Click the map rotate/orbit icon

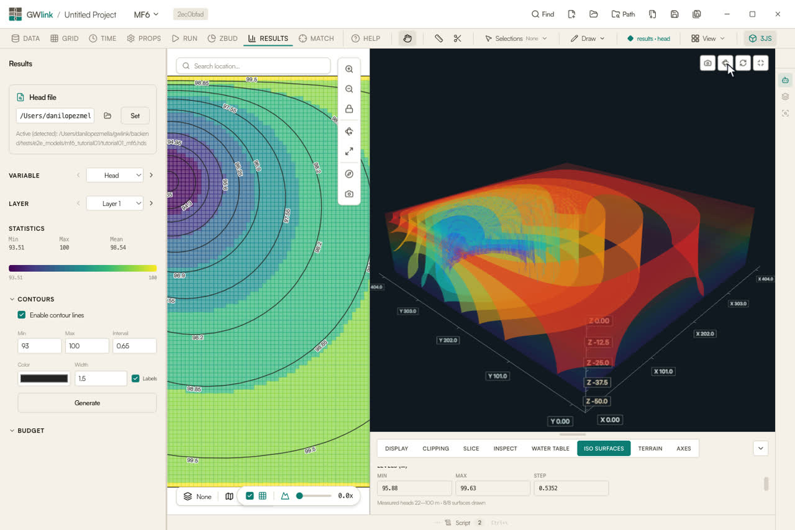(x=349, y=132)
